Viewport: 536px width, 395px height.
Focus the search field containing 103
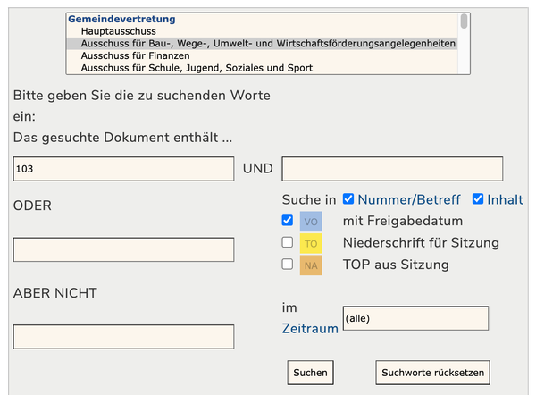click(x=123, y=168)
